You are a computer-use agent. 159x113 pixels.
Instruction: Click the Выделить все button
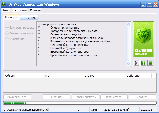click(17, 97)
